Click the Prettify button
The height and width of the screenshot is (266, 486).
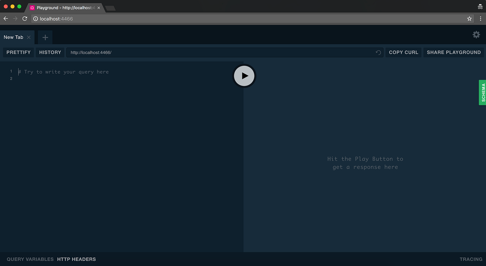(x=18, y=52)
